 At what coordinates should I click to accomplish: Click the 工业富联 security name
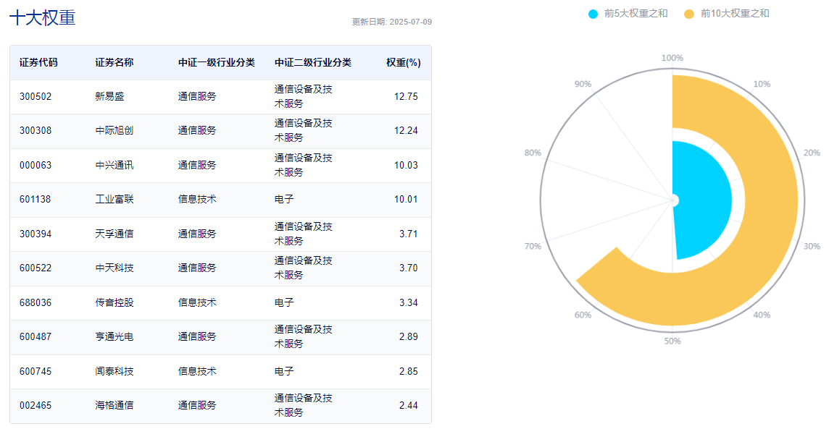(114, 200)
